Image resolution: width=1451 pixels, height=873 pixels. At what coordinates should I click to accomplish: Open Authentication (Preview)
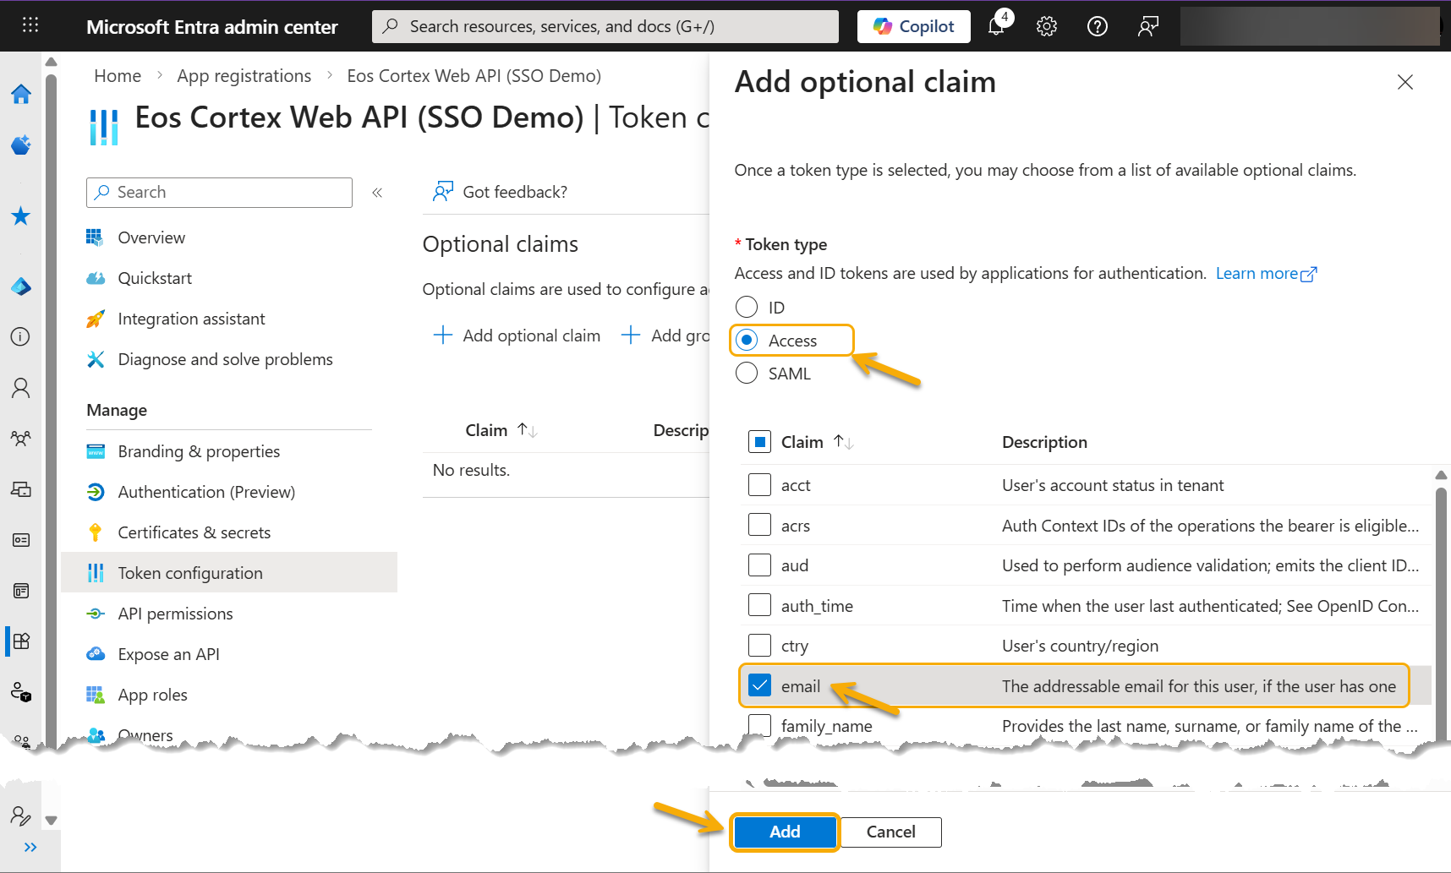[x=206, y=492]
